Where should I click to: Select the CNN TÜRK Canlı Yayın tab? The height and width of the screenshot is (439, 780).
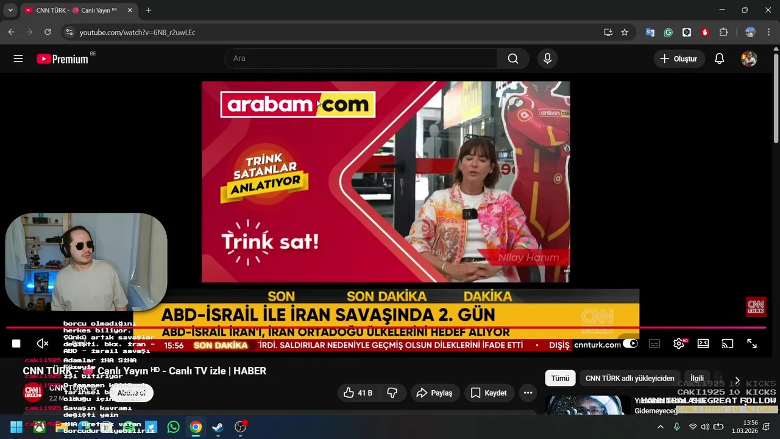point(76,10)
